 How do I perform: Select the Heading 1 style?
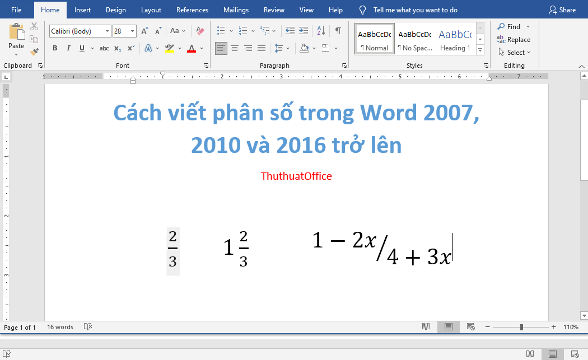(455, 38)
